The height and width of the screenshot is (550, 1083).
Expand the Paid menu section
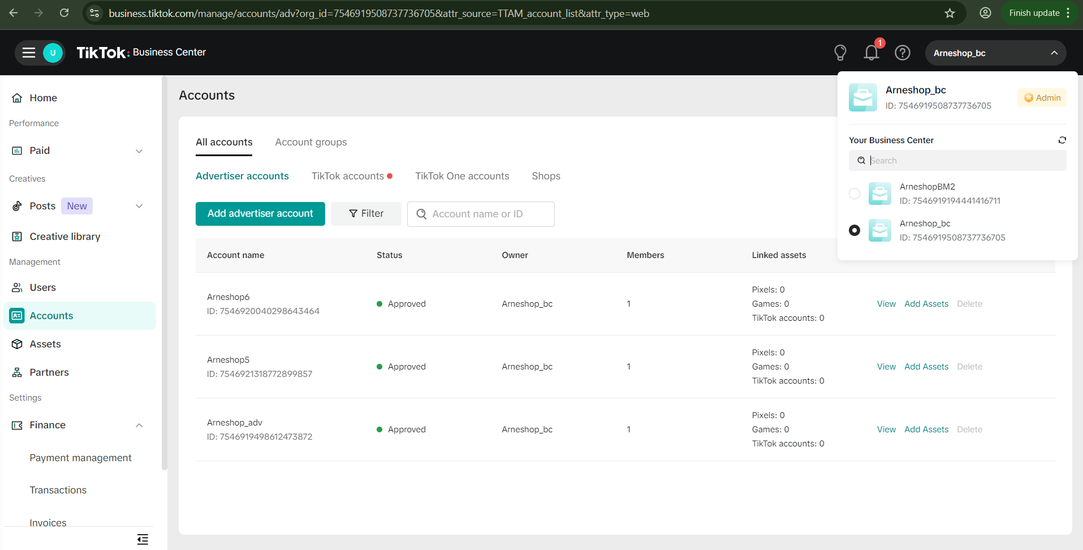coord(139,151)
